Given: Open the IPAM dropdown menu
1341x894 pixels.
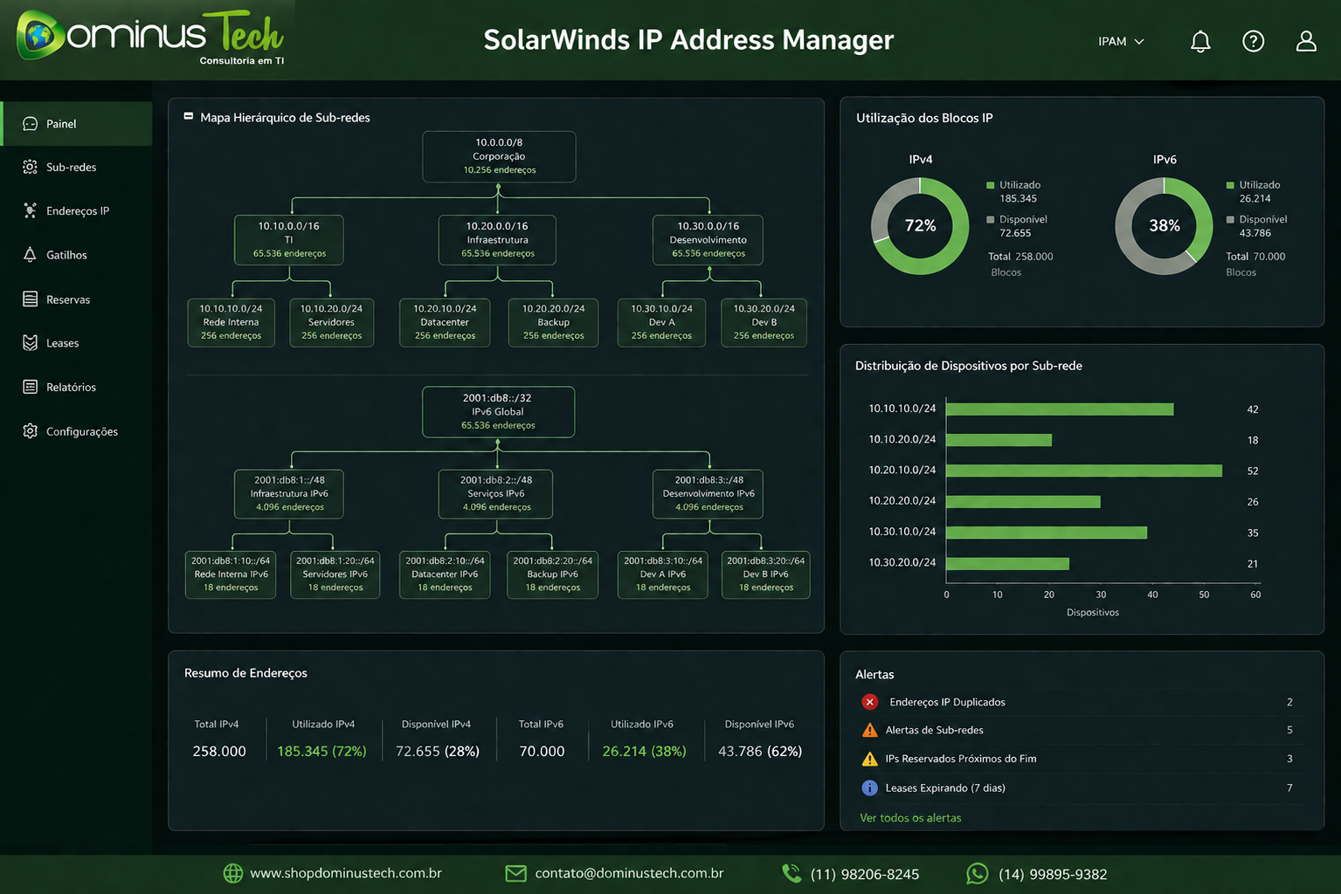Looking at the screenshot, I should [1121, 41].
